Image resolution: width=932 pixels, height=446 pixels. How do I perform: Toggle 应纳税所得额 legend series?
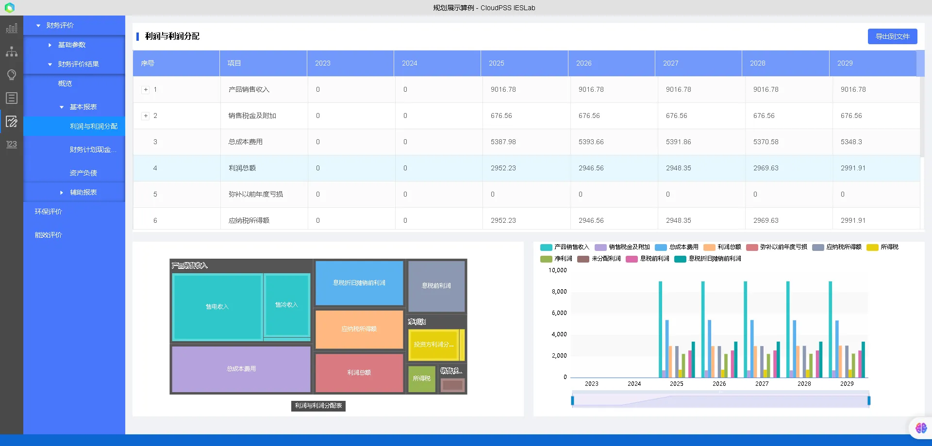[x=837, y=247]
